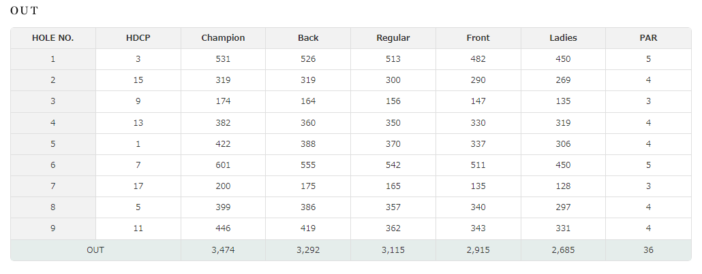
Task: Click the total PAR 36 cell
Action: click(x=648, y=250)
